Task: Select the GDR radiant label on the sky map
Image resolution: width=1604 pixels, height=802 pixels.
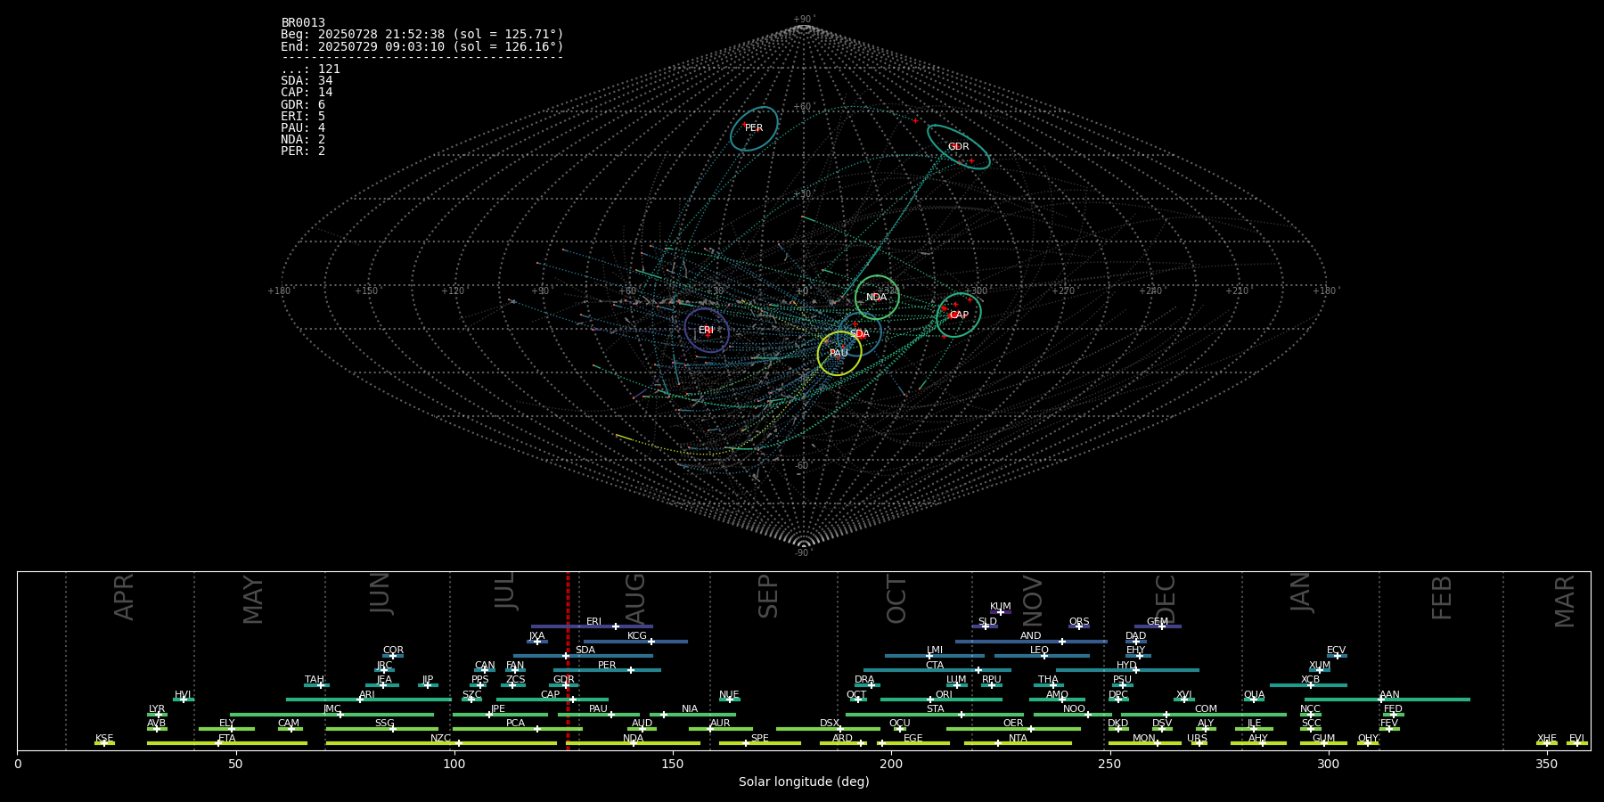Action: pos(958,147)
